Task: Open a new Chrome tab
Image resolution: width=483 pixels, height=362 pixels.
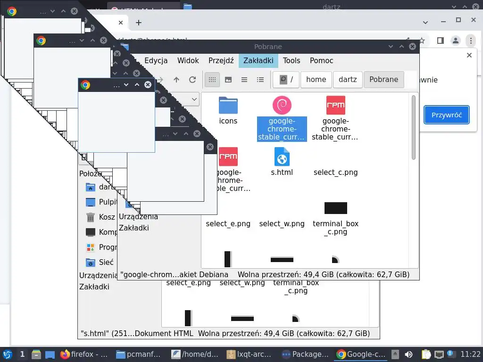Action: (x=139, y=23)
